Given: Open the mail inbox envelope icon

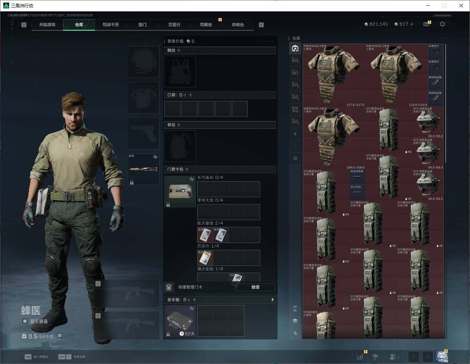Looking at the screenshot, I should point(426,24).
